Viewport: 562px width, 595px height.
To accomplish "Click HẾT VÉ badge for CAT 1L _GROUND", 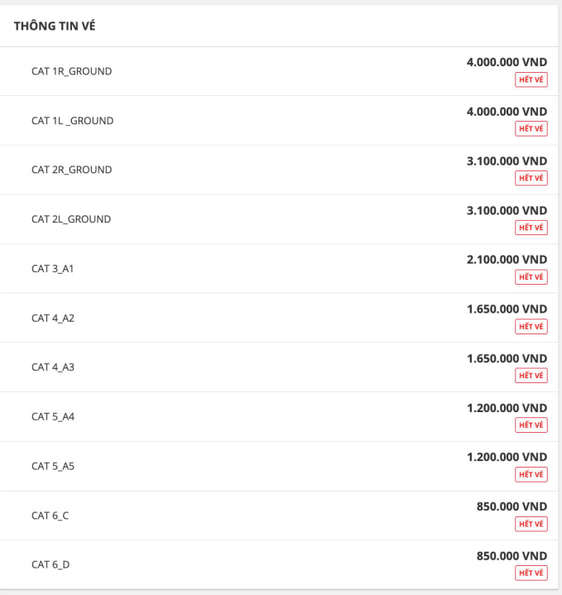I will pos(531,128).
